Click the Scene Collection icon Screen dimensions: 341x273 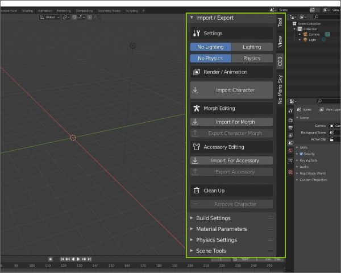(x=294, y=23)
